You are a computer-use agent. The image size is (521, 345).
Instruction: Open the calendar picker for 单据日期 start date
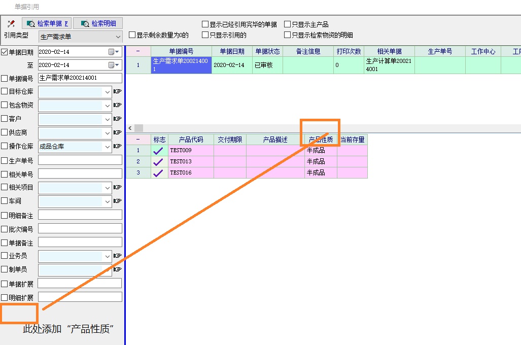112,52
